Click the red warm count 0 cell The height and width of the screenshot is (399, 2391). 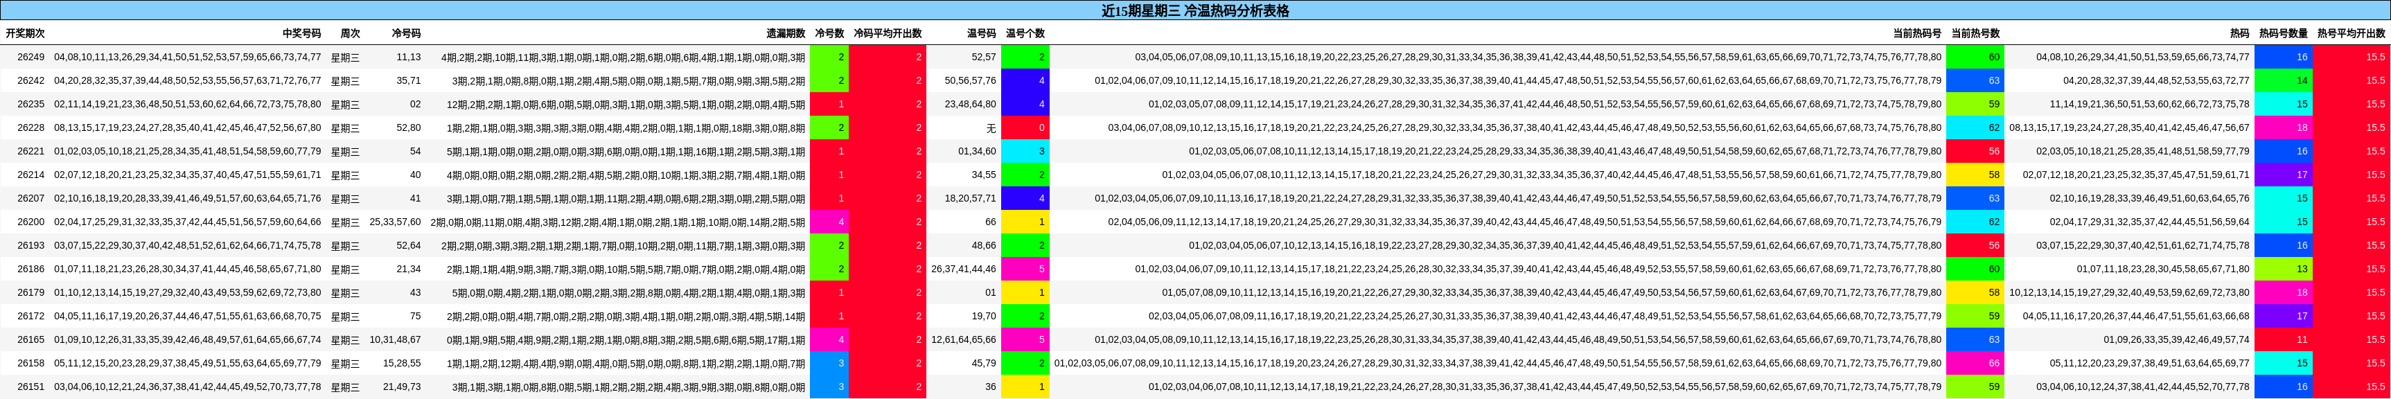tap(1025, 128)
